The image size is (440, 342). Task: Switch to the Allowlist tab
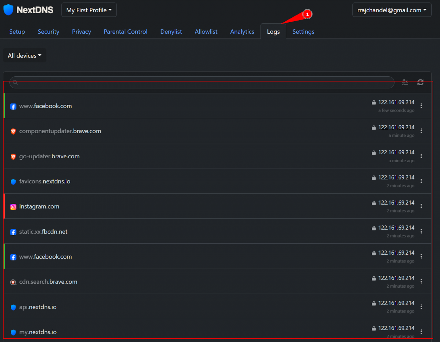click(206, 32)
